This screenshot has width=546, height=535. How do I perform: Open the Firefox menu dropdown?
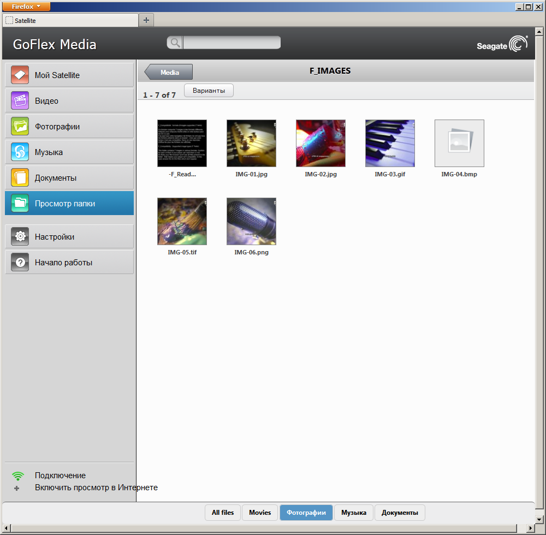(26, 6)
